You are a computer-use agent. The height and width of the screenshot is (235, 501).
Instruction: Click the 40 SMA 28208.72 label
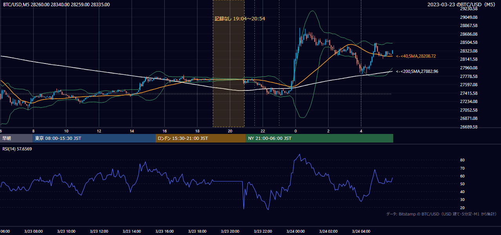click(416, 56)
